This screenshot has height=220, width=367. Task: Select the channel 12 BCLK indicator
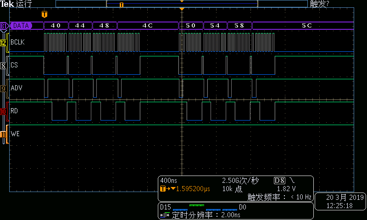click(x=3, y=43)
